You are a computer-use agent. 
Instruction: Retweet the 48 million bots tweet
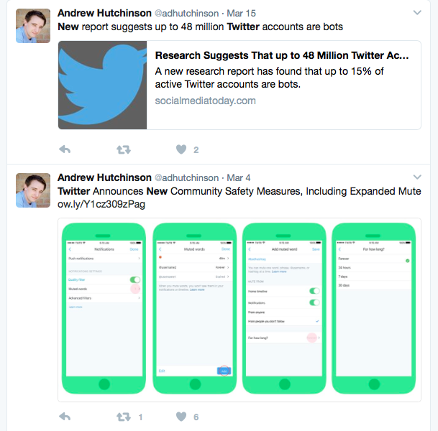click(x=124, y=150)
